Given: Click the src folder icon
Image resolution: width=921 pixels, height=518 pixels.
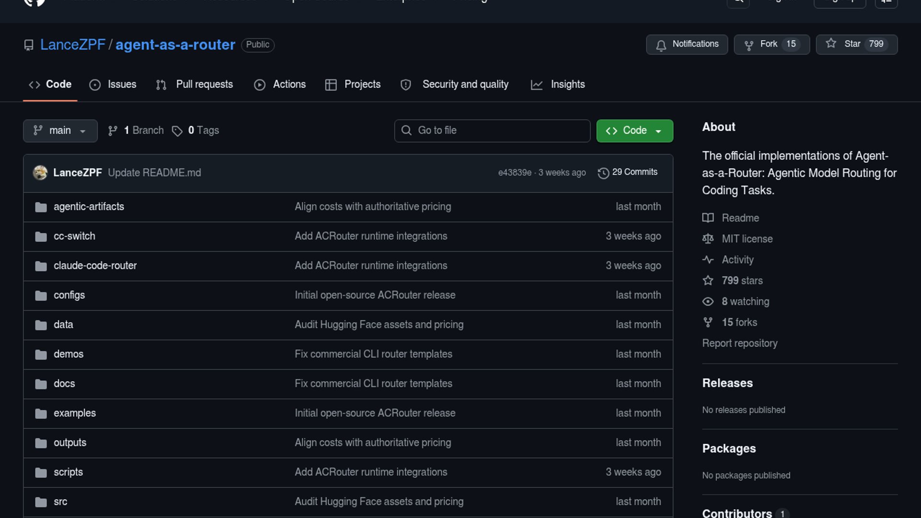Looking at the screenshot, I should 41,502.
